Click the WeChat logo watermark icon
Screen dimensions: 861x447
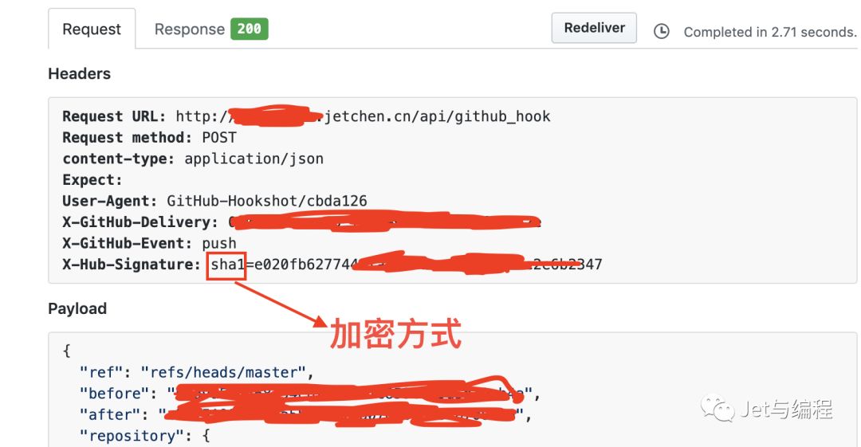coord(717,409)
